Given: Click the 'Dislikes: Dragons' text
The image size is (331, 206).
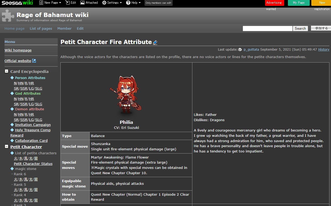Looking at the screenshot, I should click(209, 120).
